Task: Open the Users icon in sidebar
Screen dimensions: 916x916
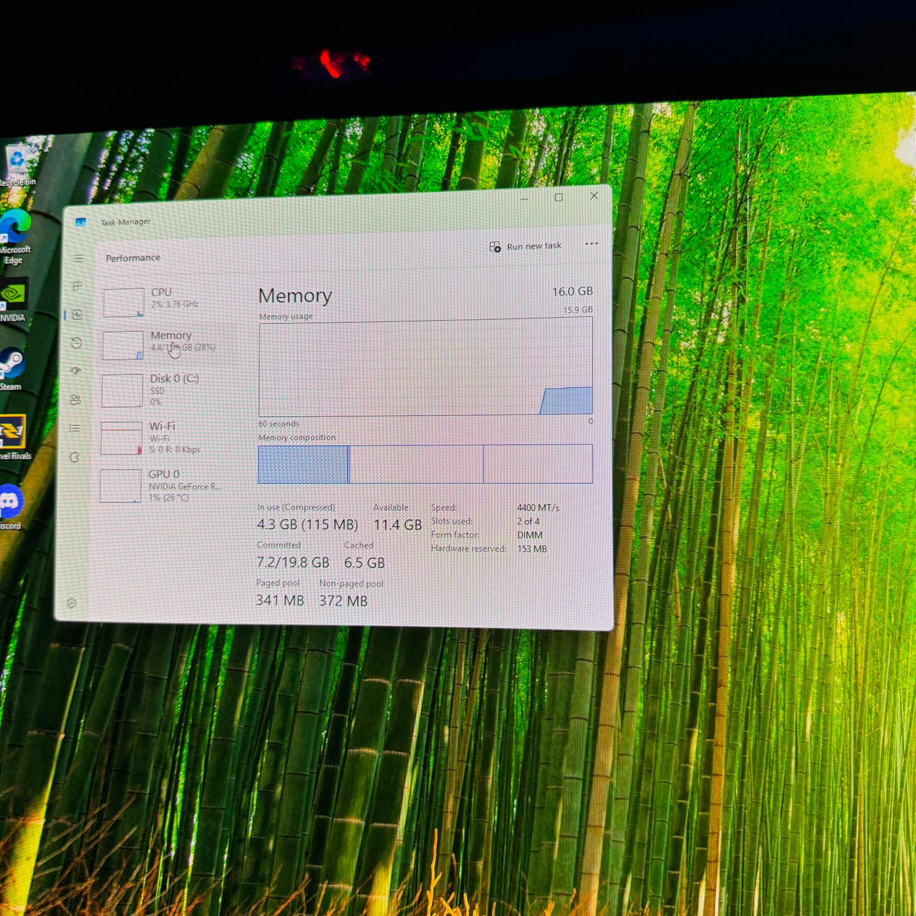Action: tap(76, 400)
